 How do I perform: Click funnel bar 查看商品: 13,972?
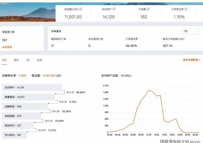(28, 97)
